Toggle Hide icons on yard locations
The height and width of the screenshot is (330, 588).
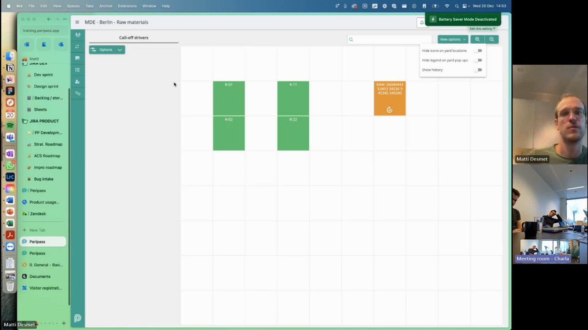pyautogui.click(x=479, y=51)
